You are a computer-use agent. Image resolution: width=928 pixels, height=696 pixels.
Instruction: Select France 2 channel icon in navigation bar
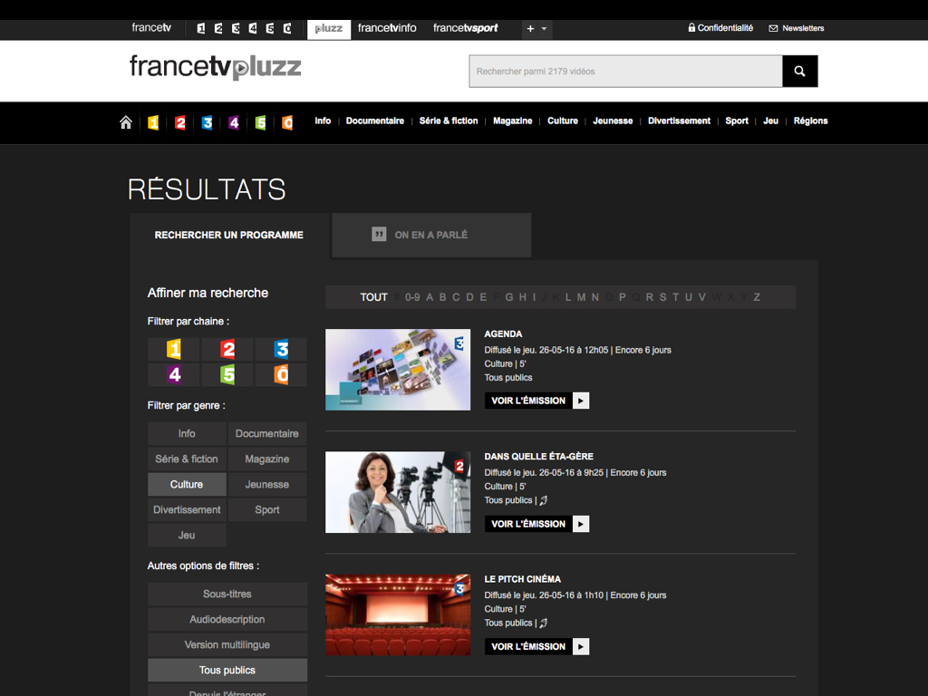(180, 122)
